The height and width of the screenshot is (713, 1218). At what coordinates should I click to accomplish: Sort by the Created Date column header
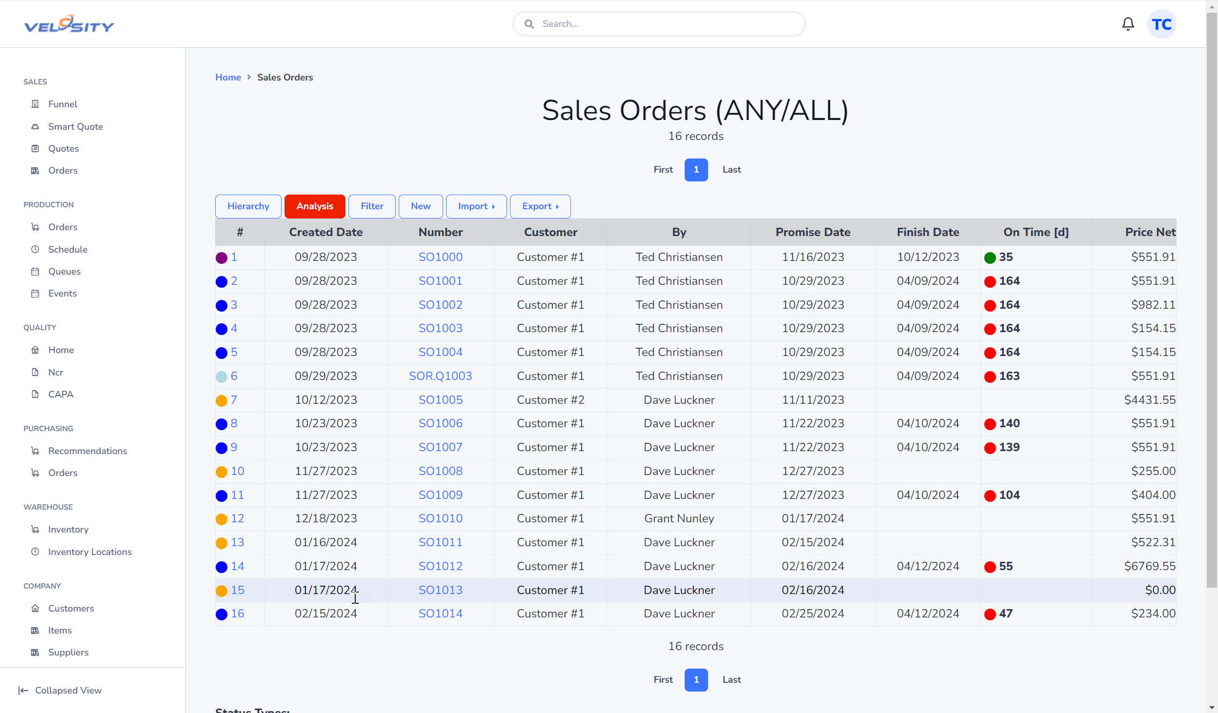(x=325, y=232)
